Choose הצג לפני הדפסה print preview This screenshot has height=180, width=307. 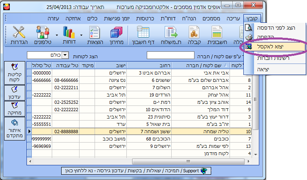coord(276,28)
